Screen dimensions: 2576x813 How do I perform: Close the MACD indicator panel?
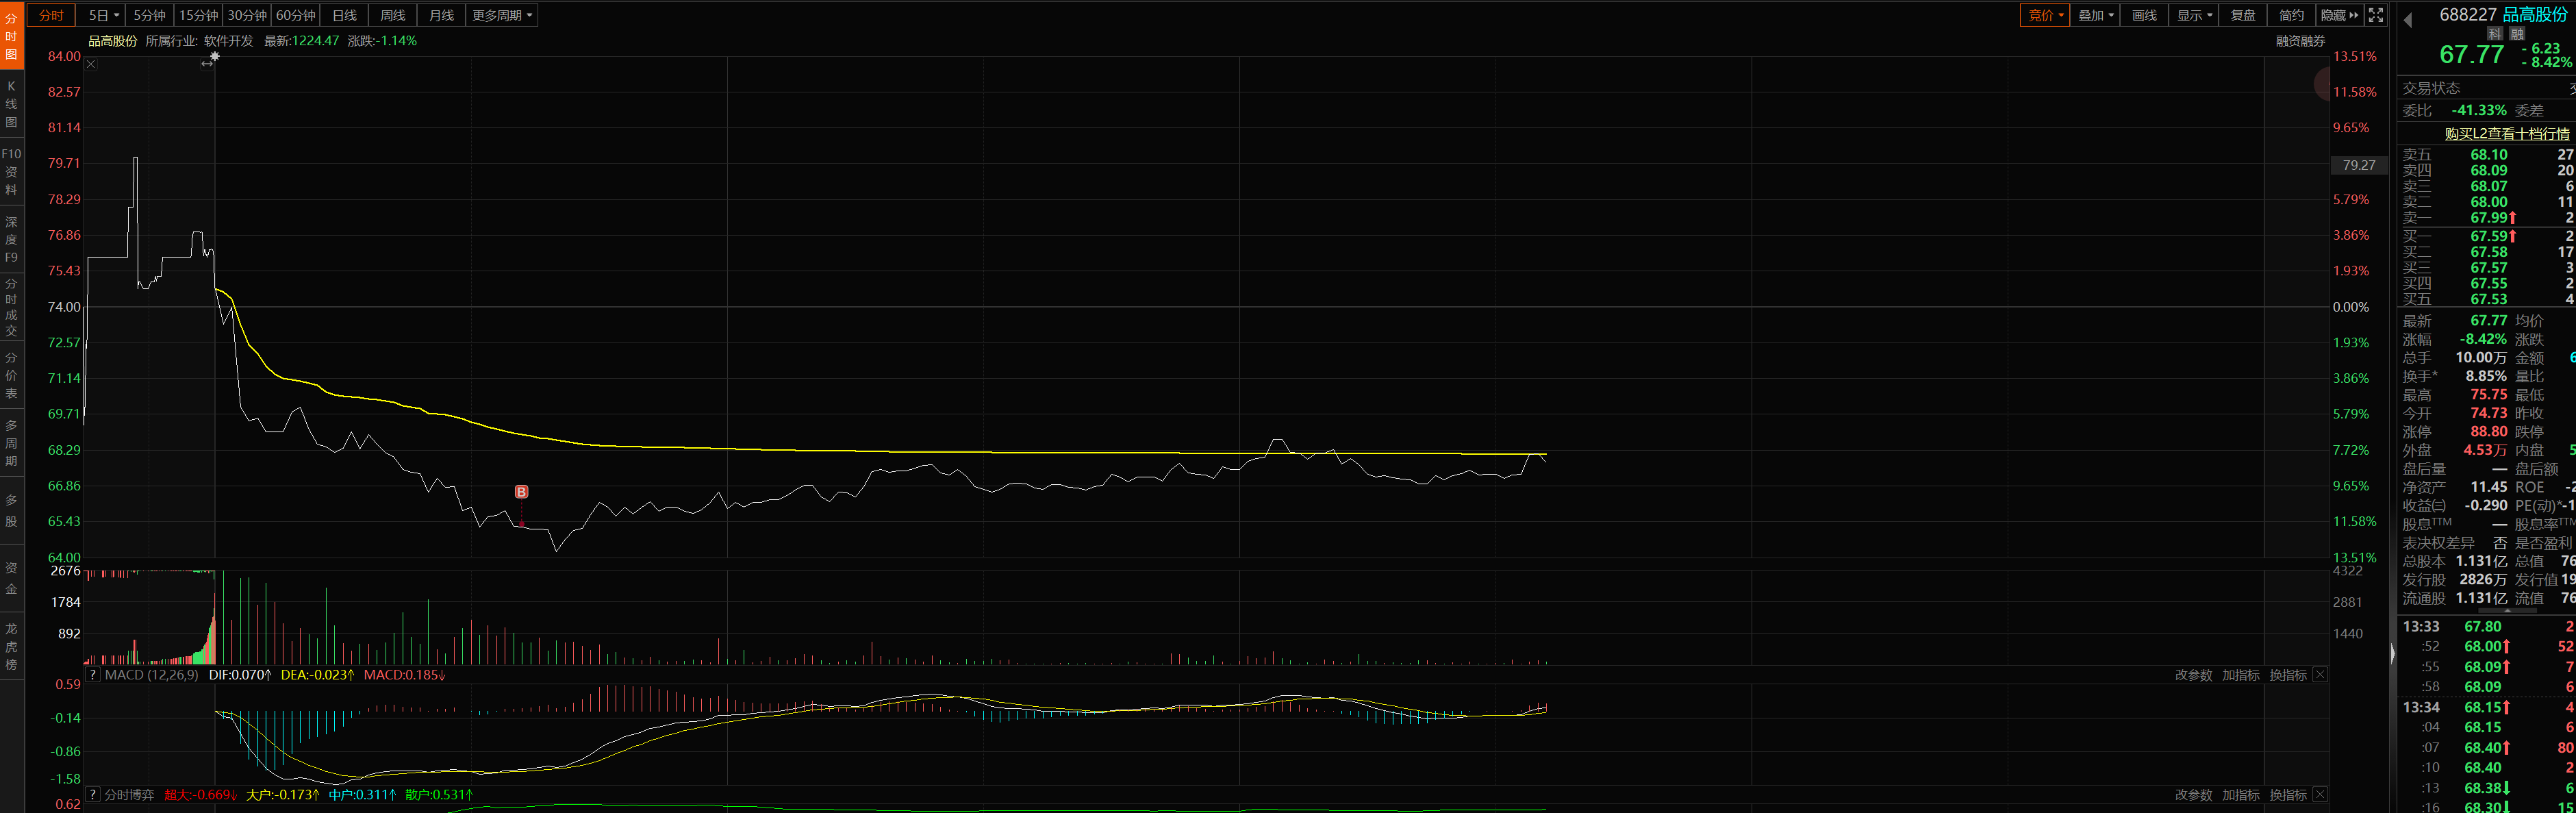[x=2320, y=675]
